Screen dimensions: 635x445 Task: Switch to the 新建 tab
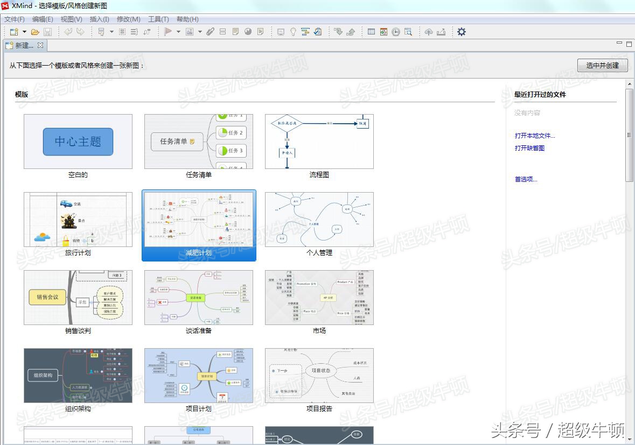23,46
